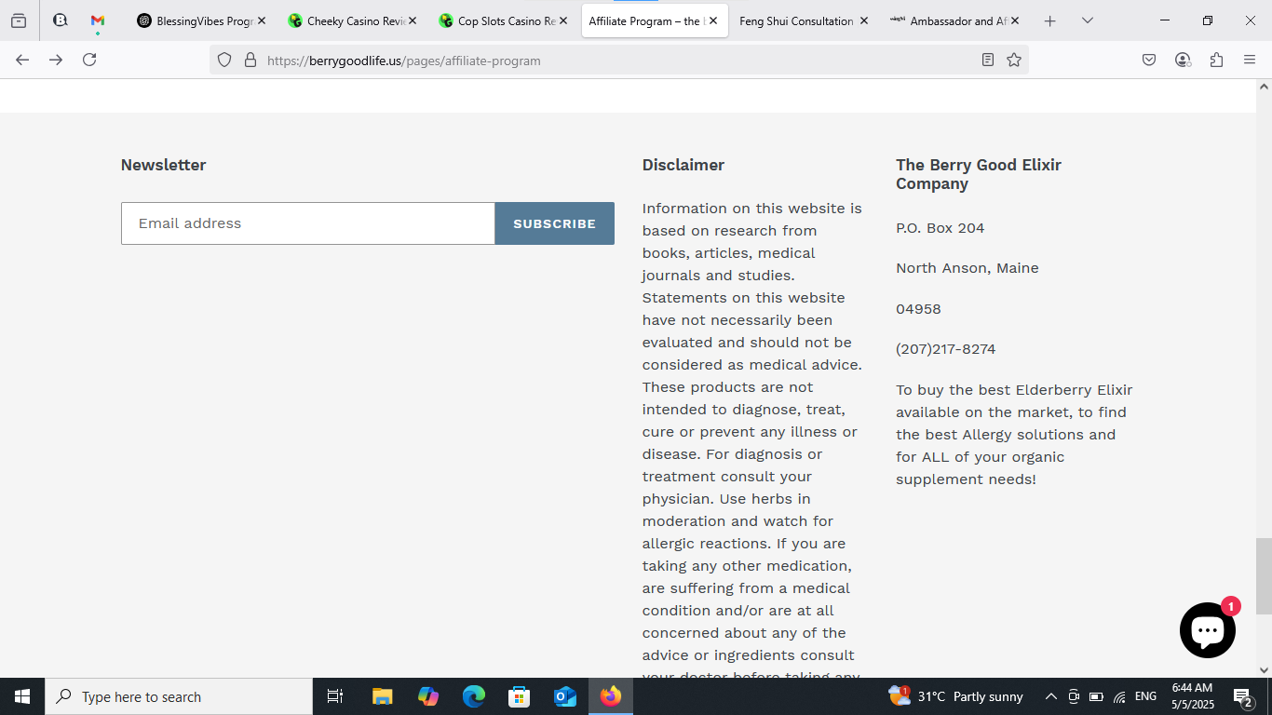Open a new tab
Image resolution: width=1272 pixels, height=715 pixels.
coord(1049,20)
